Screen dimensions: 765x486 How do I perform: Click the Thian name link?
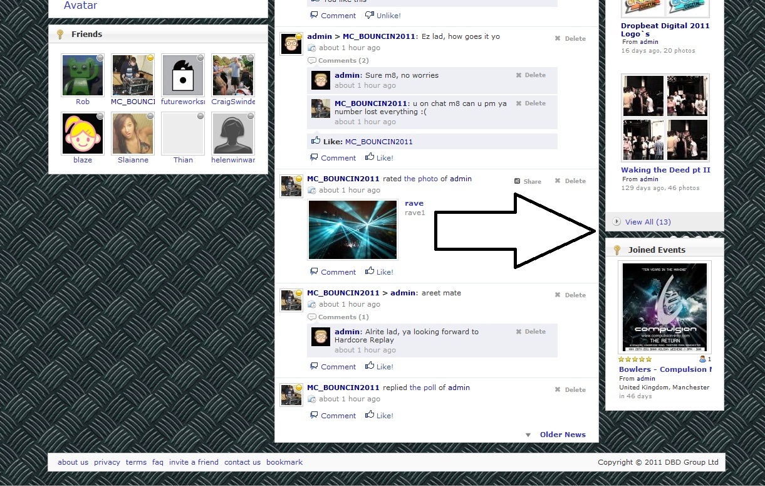click(x=183, y=160)
